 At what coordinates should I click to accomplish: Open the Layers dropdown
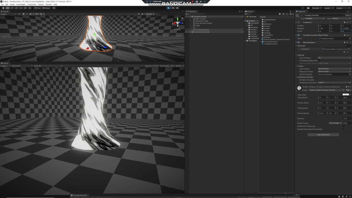pyautogui.click(x=329, y=8)
